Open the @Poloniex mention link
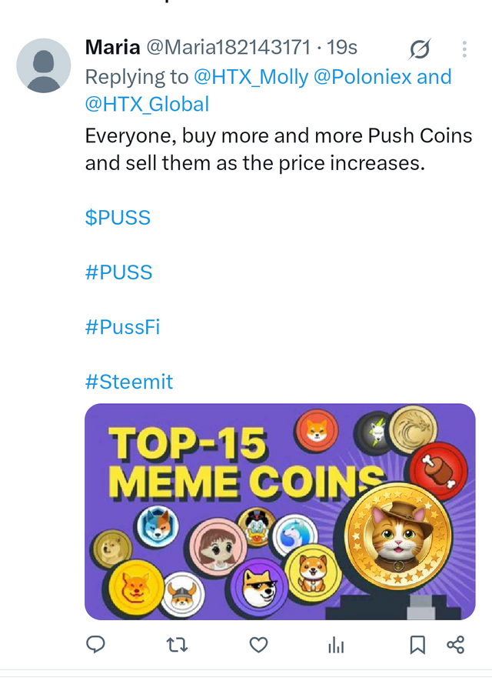The height and width of the screenshot is (681, 492). click(362, 77)
